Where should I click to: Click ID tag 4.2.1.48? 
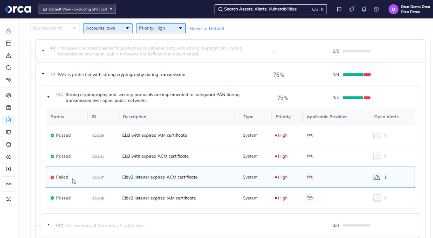(98, 198)
